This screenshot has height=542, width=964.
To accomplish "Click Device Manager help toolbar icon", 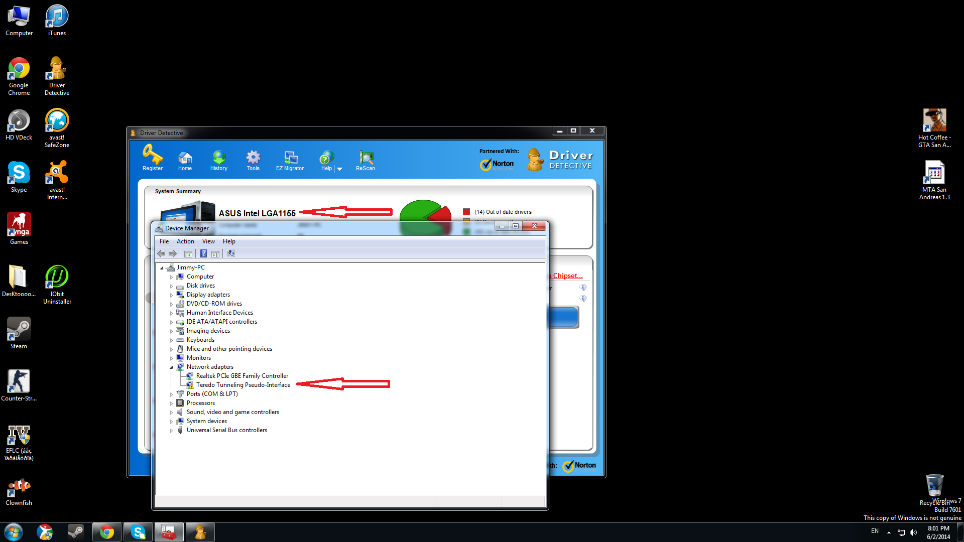I will click(203, 254).
